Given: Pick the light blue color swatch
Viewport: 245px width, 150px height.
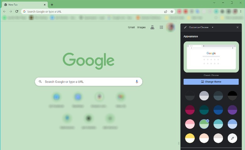Looking at the screenshot, I should (x=232, y=124).
